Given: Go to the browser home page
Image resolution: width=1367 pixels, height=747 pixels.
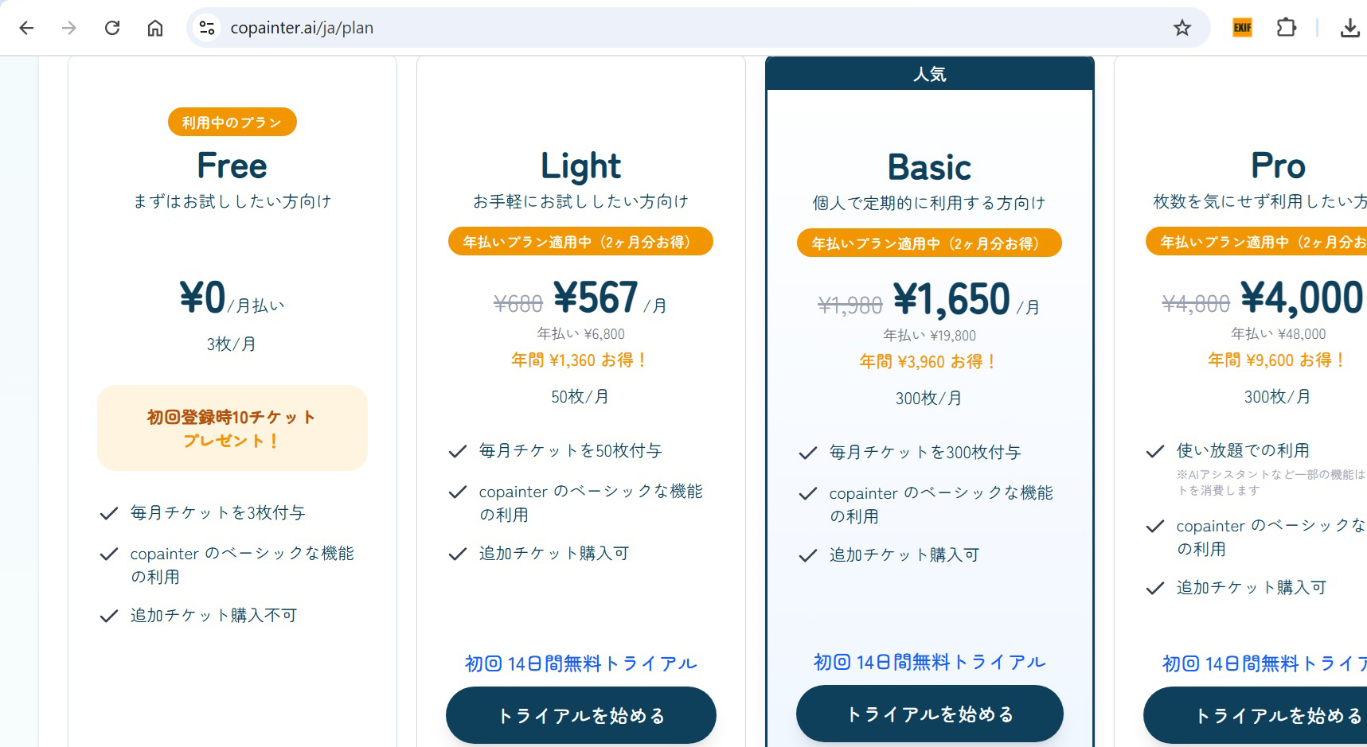Looking at the screenshot, I should click(x=155, y=28).
